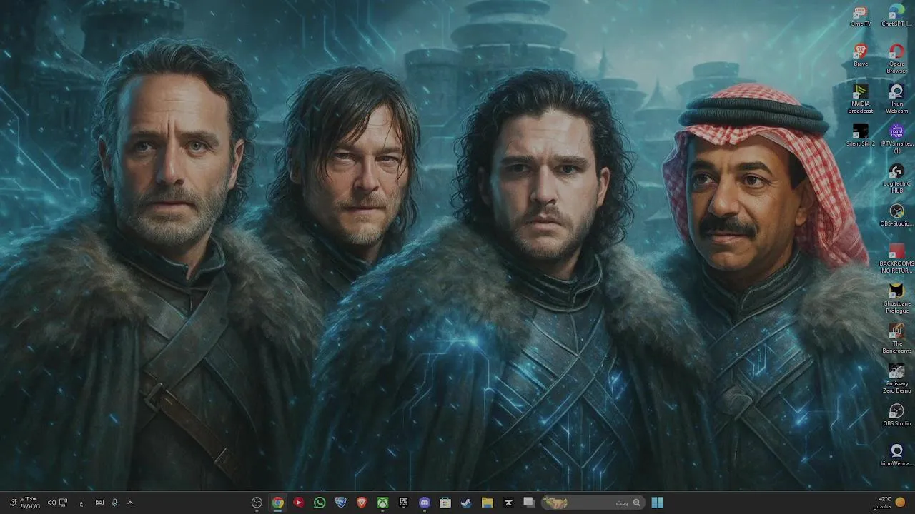Open the volume speaker tray icon
Viewport: 915px width, 514px height.
(51, 503)
